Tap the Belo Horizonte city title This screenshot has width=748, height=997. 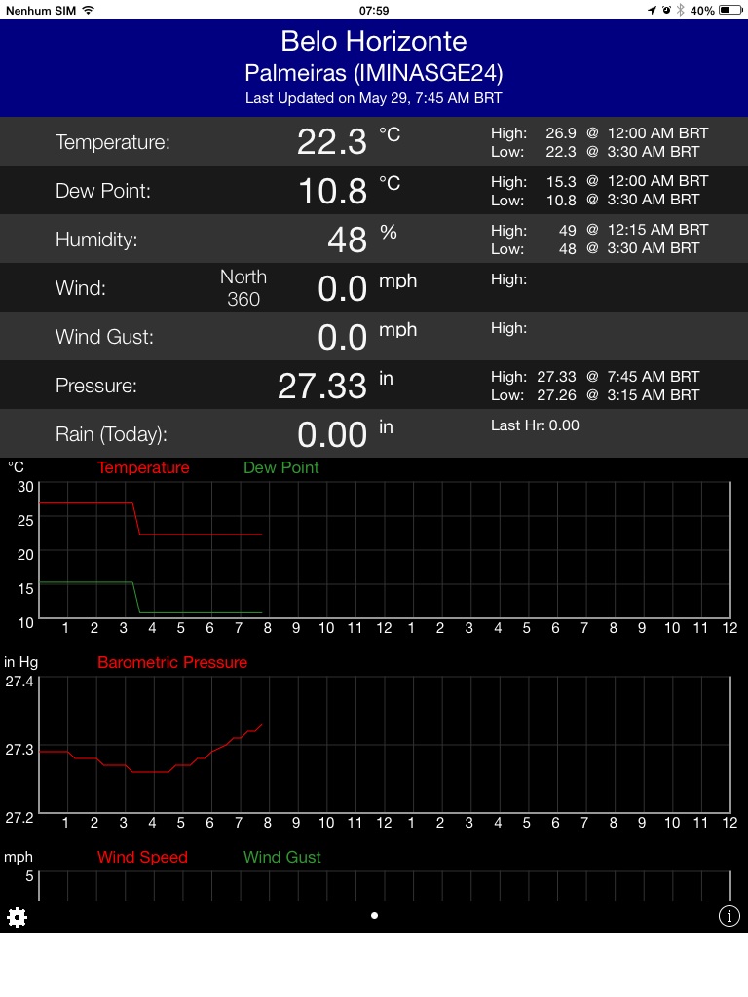(374, 41)
